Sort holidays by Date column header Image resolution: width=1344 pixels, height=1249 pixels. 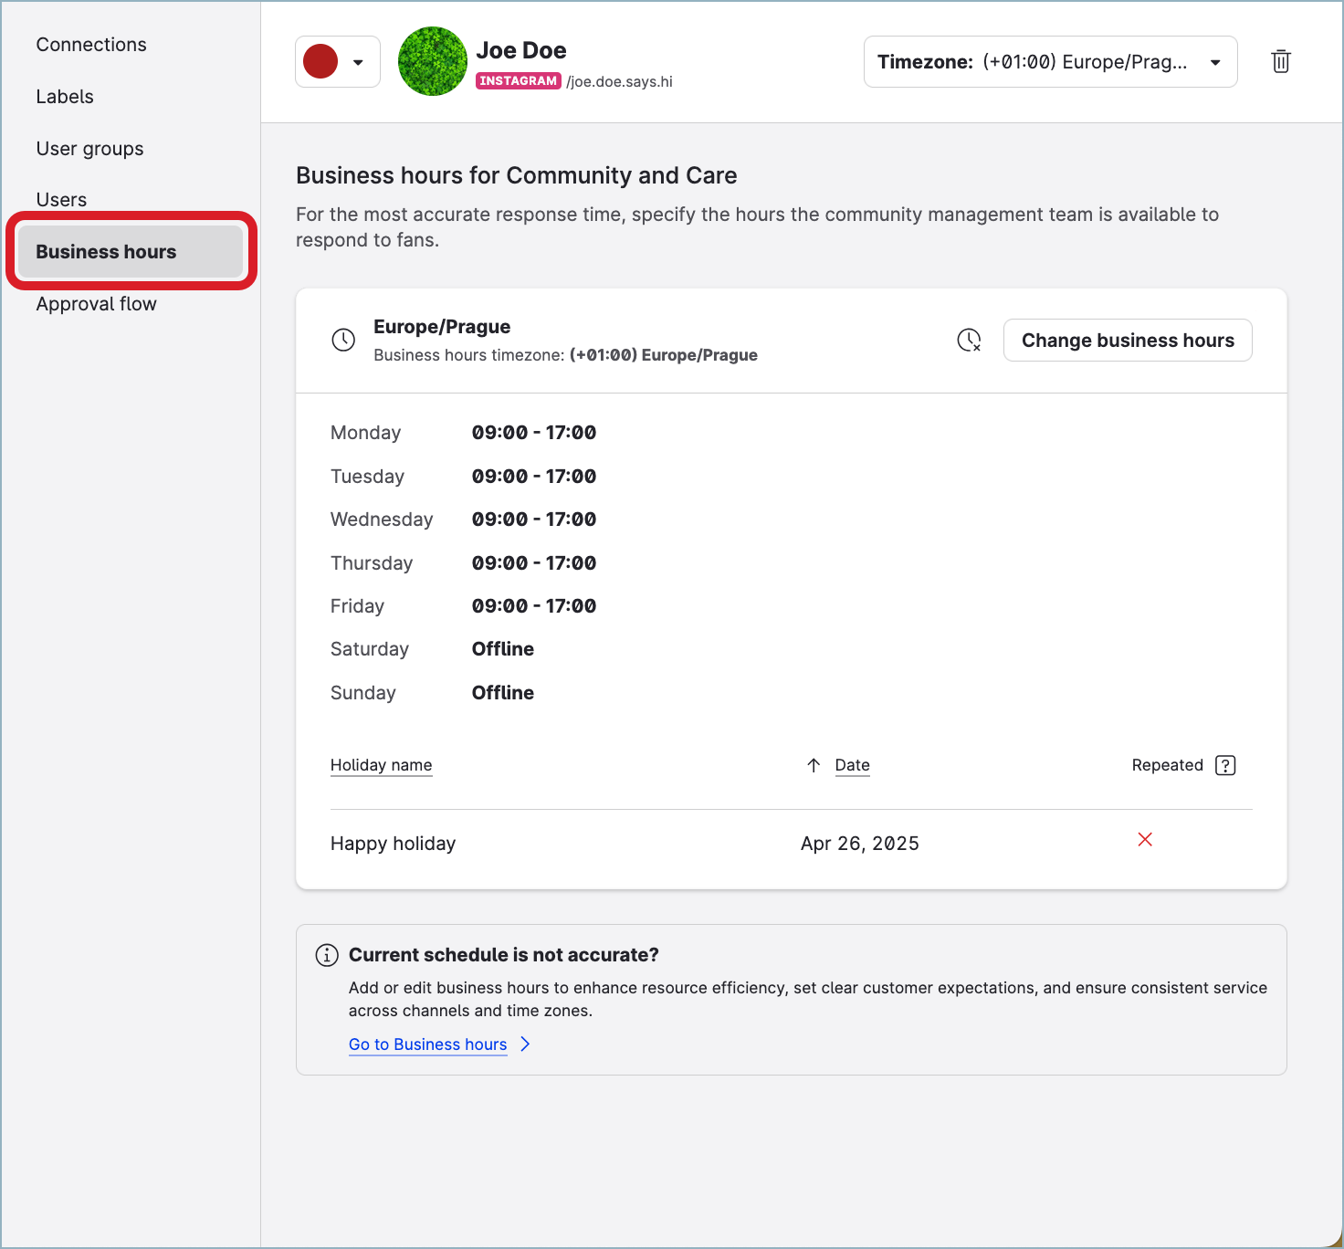(x=852, y=765)
